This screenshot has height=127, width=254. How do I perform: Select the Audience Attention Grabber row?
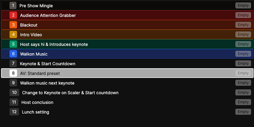click(48, 15)
